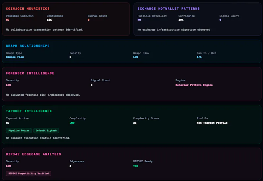
Task: Click the Forensic Severity LOW value
Action: pyautogui.click(x=9, y=85)
